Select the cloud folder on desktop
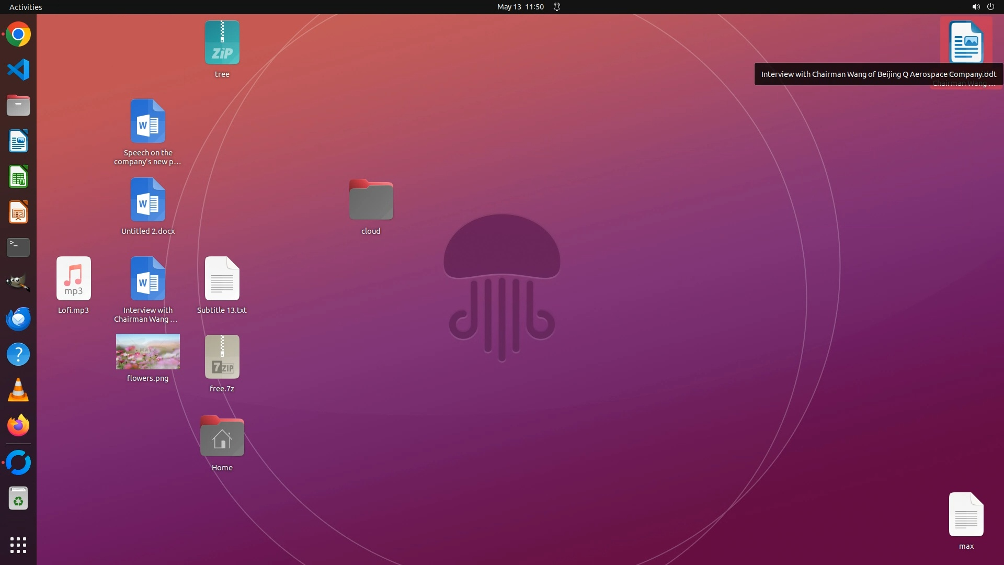The width and height of the screenshot is (1004, 565). (x=371, y=200)
